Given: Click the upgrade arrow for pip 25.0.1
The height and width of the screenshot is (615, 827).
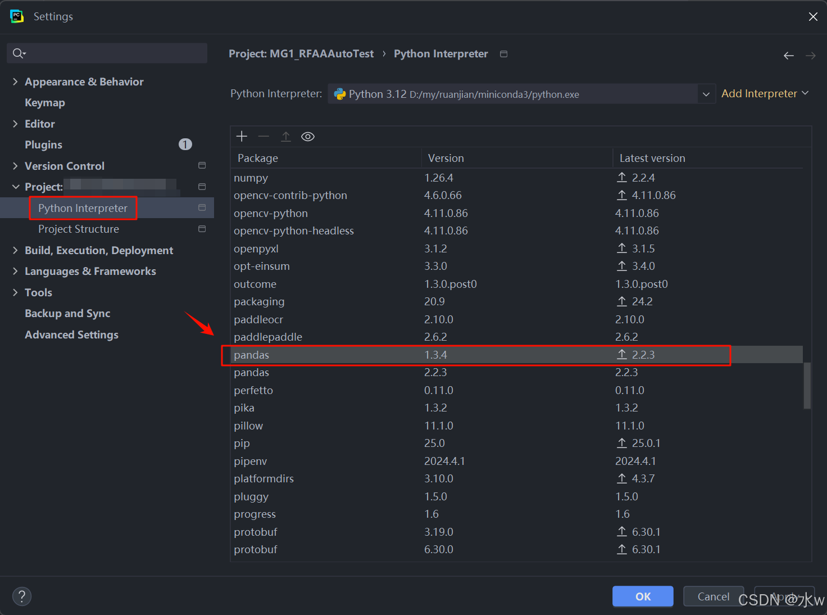Looking at the screenshot, I should [x=622, y=443].
